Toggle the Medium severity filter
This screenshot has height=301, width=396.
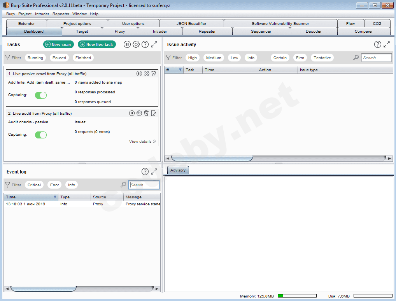click(214, 58)
